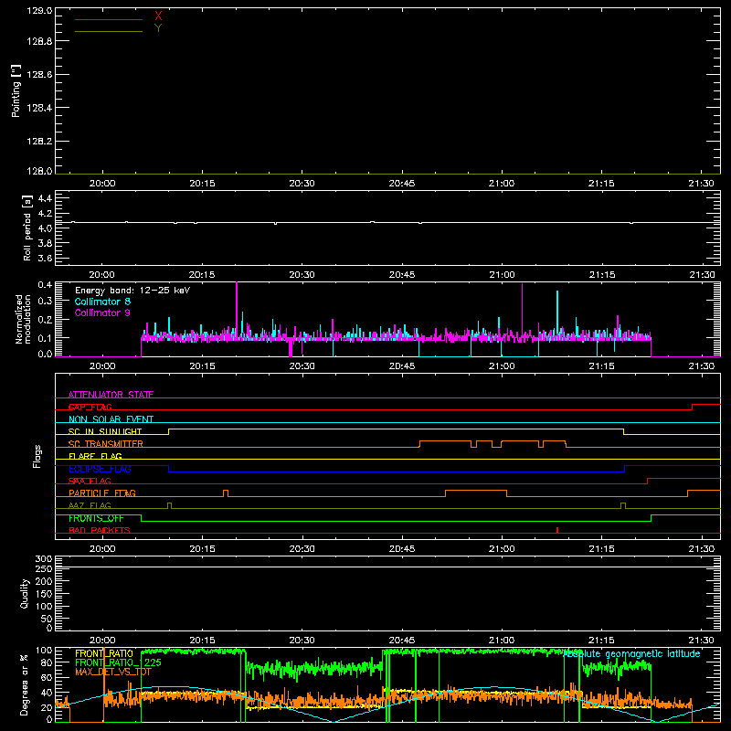Select the AAZ_FLAG label

(x=90, y=505)
